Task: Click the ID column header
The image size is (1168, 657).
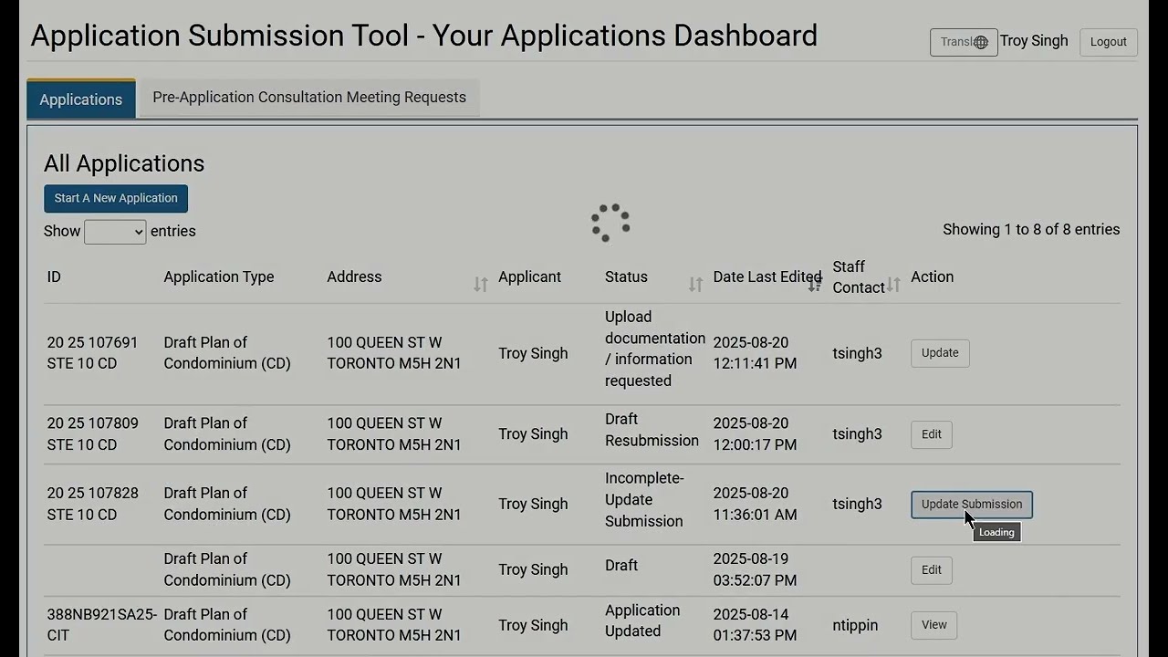Action: click(x=54, y=277)
